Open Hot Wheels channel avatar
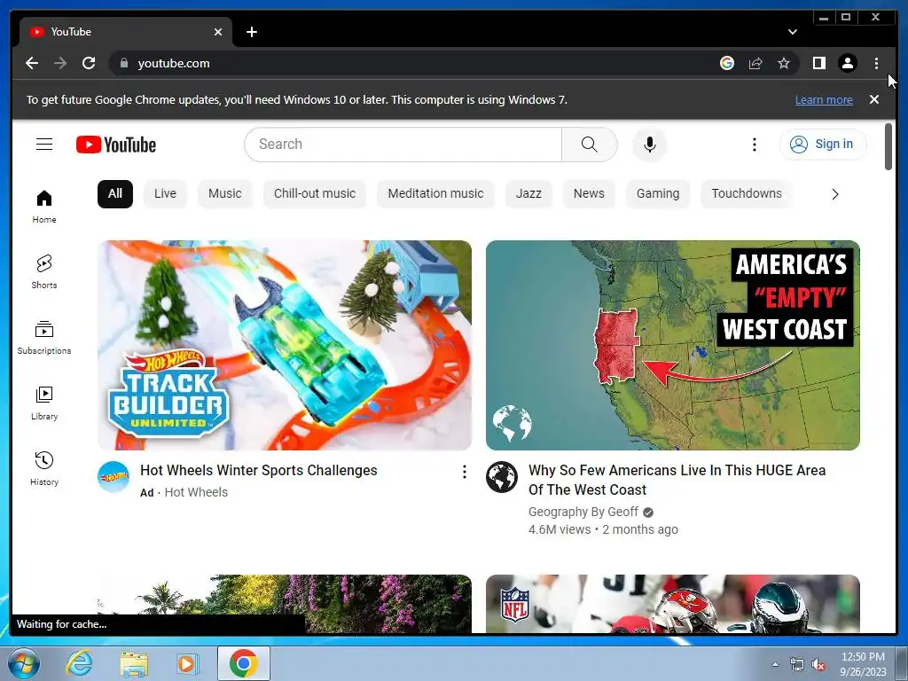The image size is (908, 681). pyautogui.click(x=113, y=477)
